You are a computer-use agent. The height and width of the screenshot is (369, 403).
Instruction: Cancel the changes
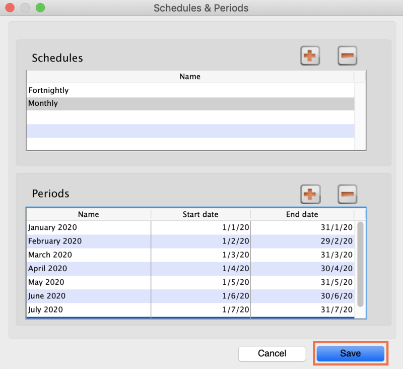[x=272, y=353]
